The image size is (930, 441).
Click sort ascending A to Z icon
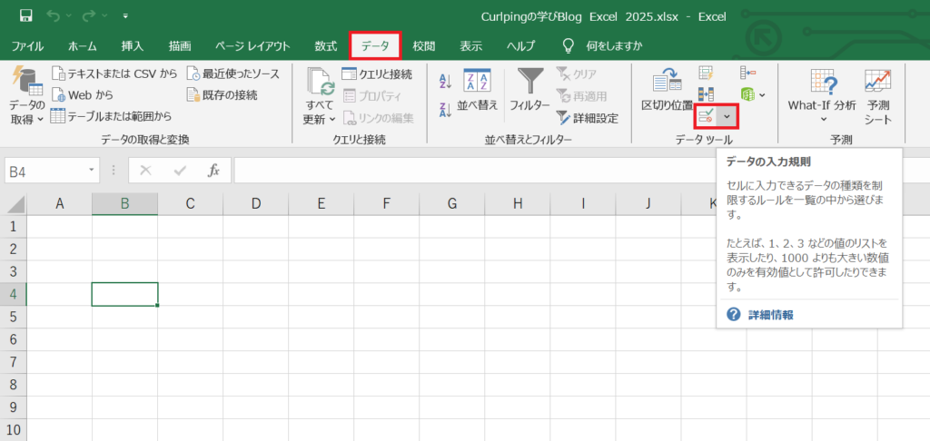pos(445,81)
